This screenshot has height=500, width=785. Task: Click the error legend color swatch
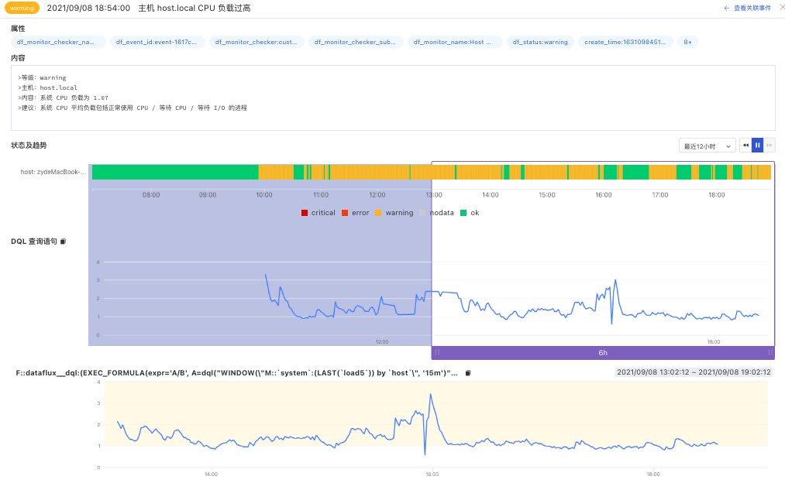tap(344, 213)
